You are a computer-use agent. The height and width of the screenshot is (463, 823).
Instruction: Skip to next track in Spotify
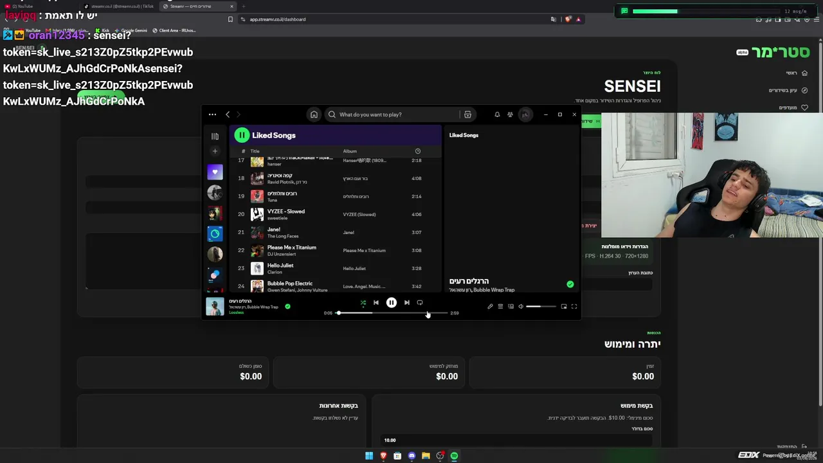[x=406, y=302]
